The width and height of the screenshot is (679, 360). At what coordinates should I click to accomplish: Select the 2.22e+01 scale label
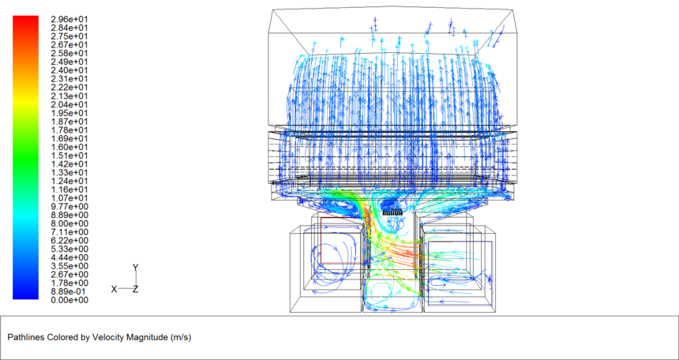point(69,88)
